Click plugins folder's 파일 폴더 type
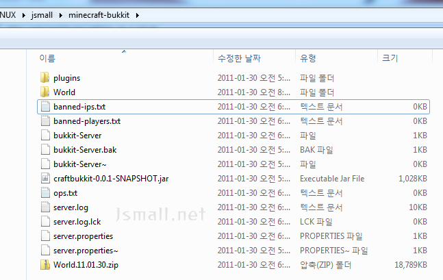 [x=317, y=78]
